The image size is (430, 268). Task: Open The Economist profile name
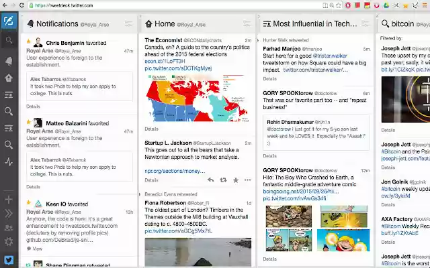[x=163, y=40]
